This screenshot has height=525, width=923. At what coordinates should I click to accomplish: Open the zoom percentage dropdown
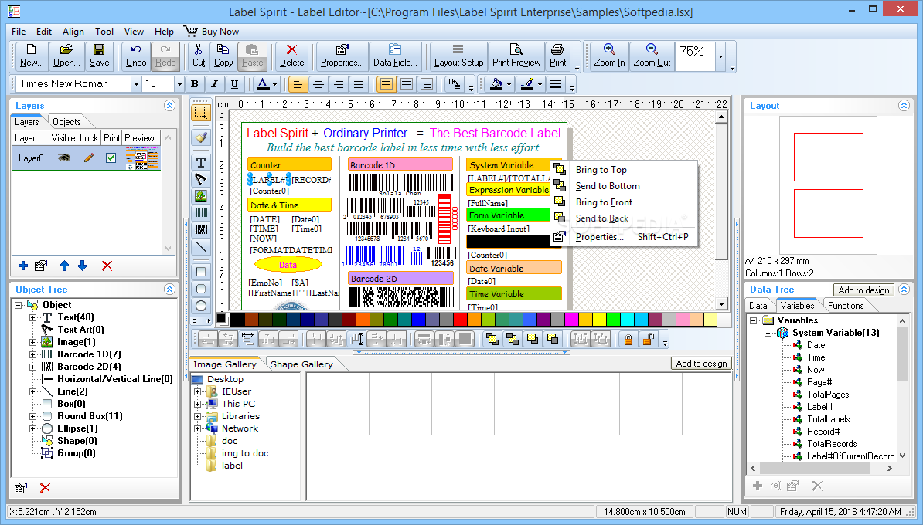pos(720,56)
